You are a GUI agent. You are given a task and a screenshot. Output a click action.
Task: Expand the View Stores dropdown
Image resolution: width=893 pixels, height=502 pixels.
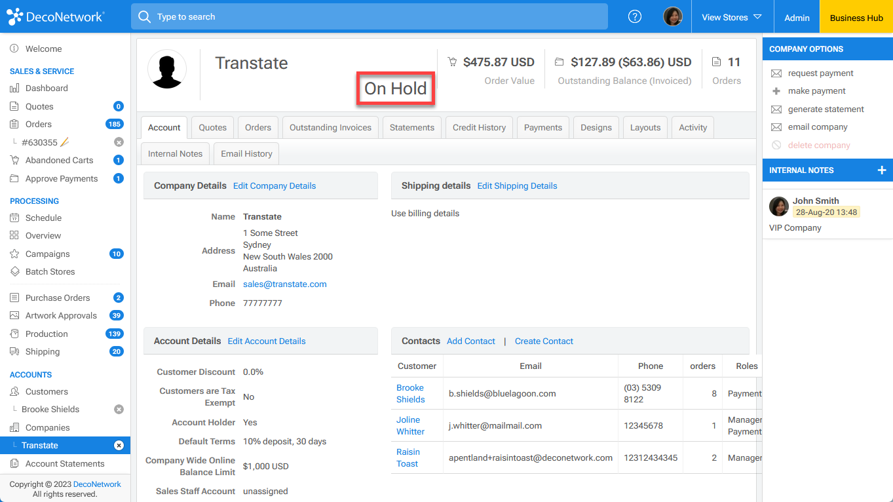(x=732, y=18)
